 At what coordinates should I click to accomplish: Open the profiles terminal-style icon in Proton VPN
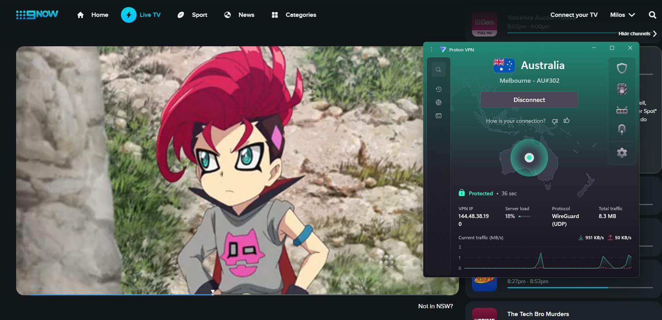tap(439, 116)
